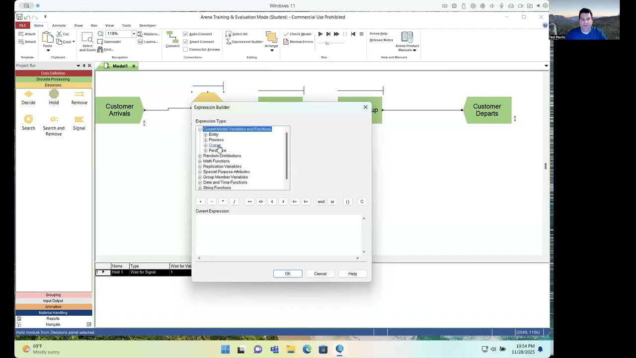Switch to the Developer ribbon tab
Image resolution: width=636 pixels, height=358 pixels.
coord(148,25)
